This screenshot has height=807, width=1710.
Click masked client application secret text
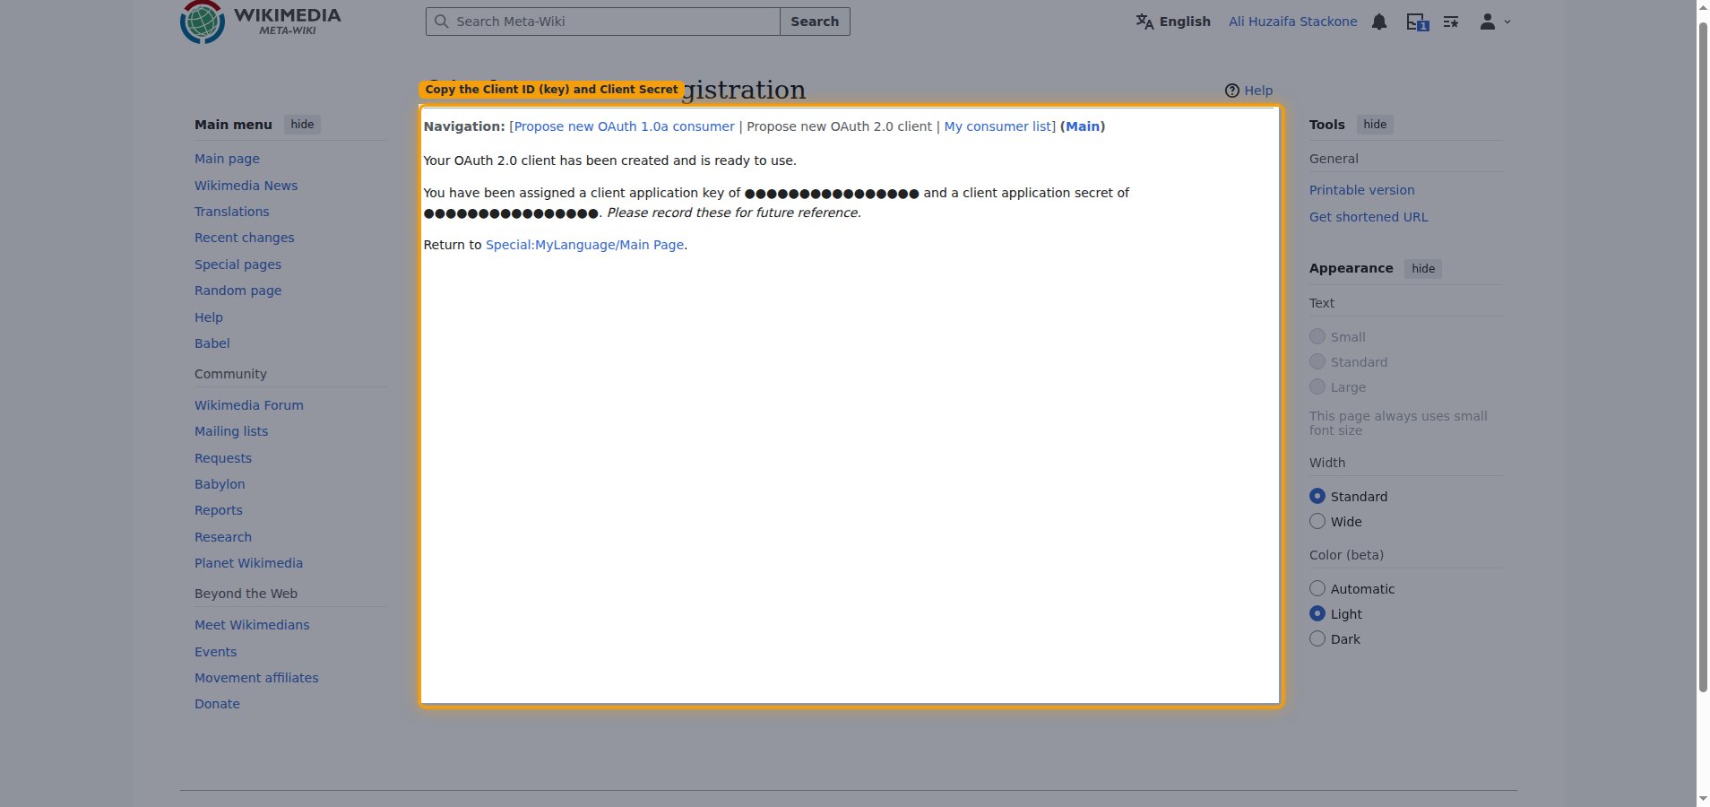(511, 213)
